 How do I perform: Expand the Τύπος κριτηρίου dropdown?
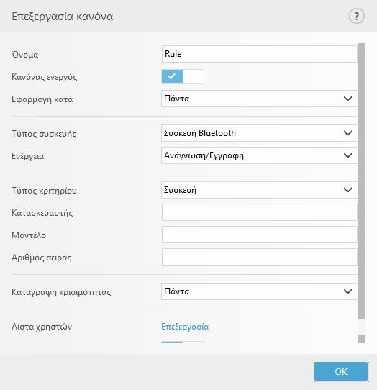260,190
